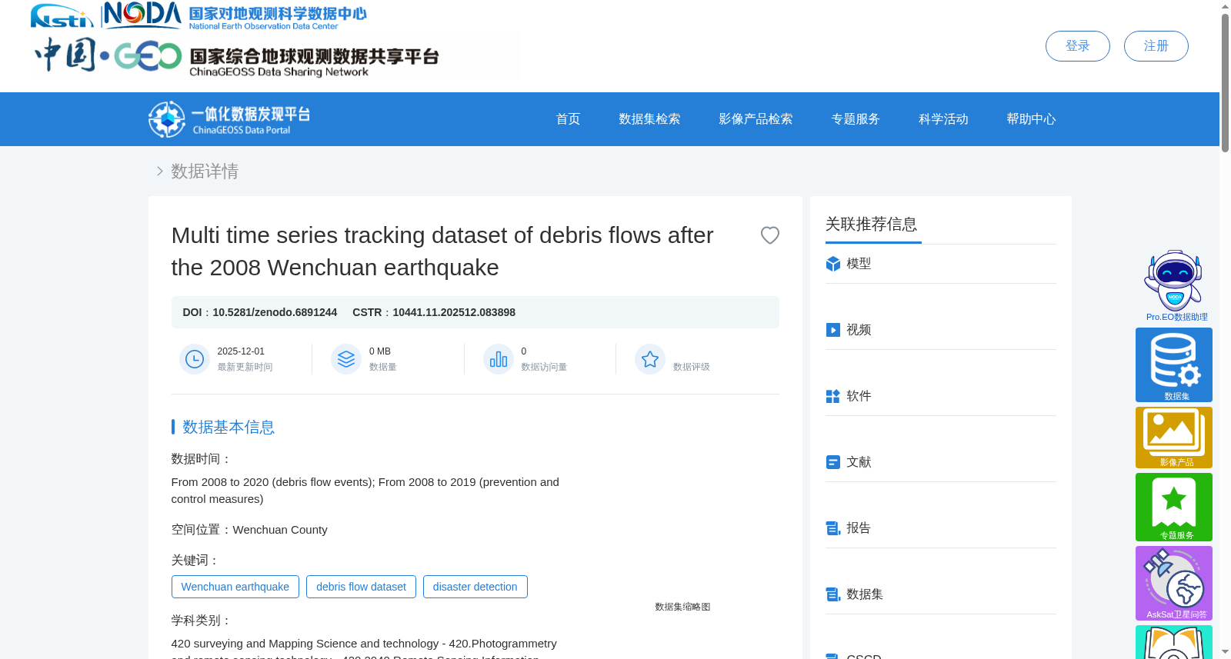The height and width of the screenshot is (659, 1231).
Task: Click the 注册 button
Action: [x=1156, y=46]
